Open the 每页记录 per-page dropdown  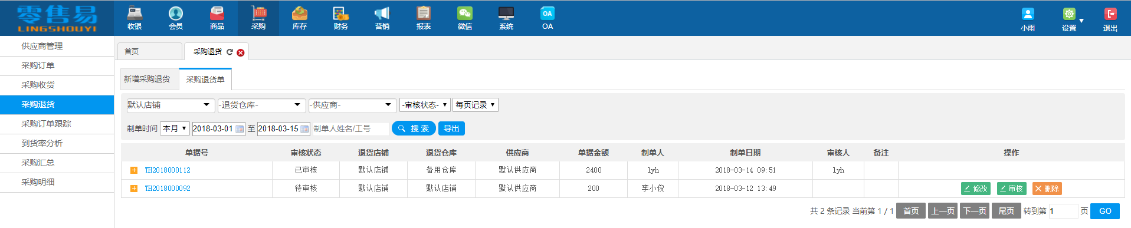[476, 105]
